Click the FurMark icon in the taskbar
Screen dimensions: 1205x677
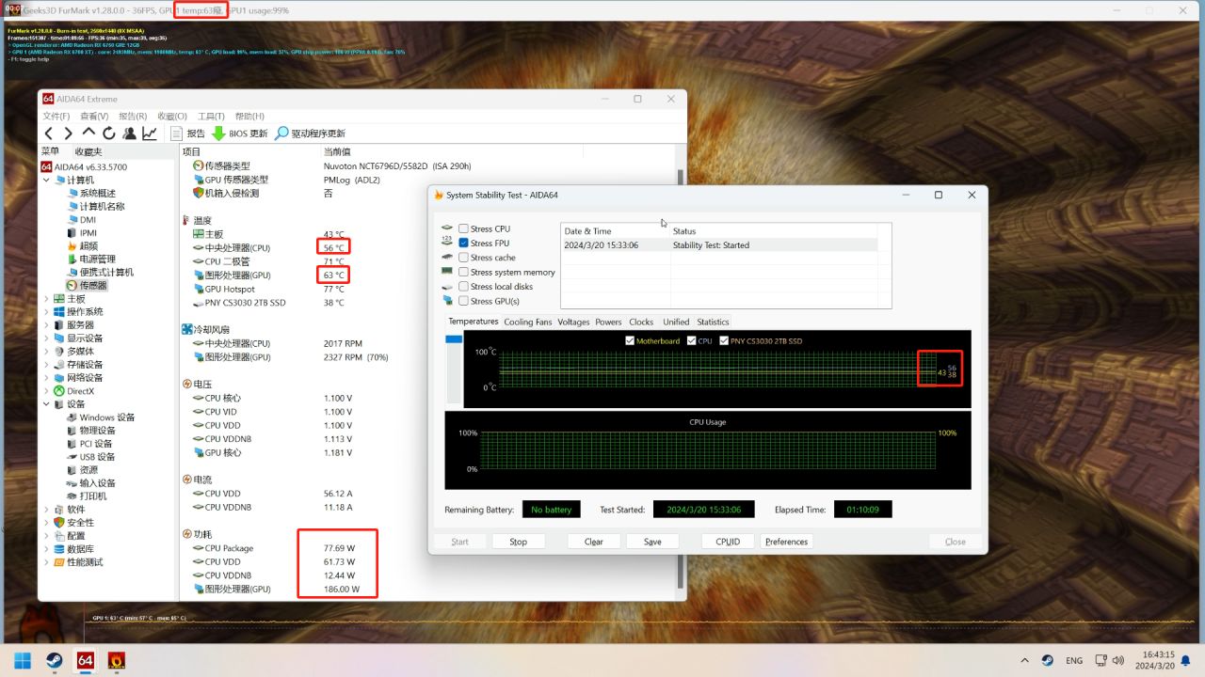117,660
